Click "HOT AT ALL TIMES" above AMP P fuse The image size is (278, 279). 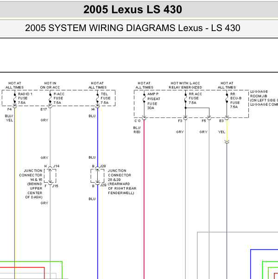(x=144, y=85)
